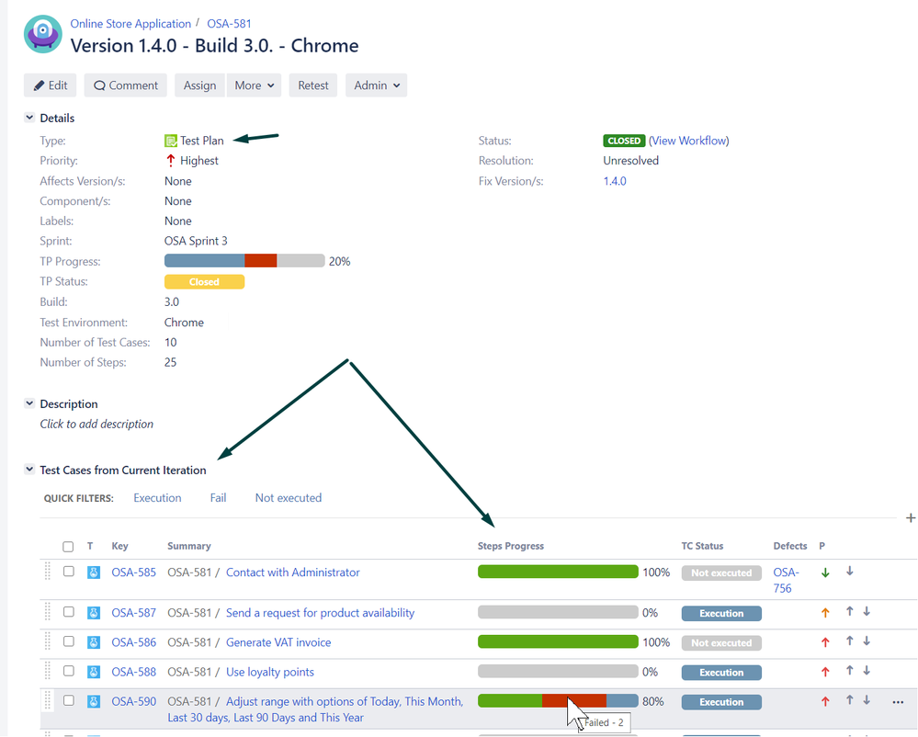Click to add description field
Image resolution: width=918 pixels, height=737 pixels.
[x=96, y=424]
